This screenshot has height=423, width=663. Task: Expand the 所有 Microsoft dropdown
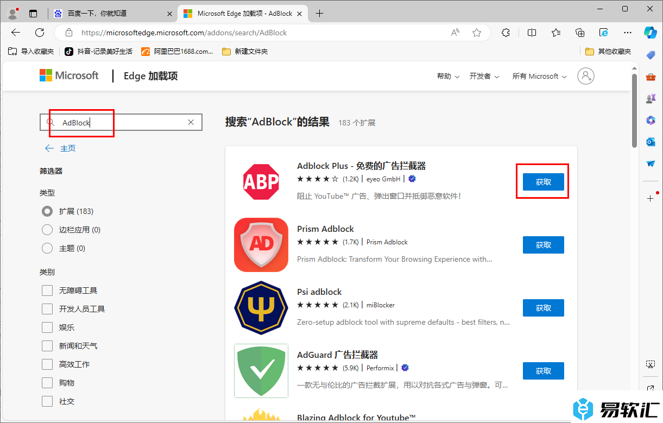(539, 76)
